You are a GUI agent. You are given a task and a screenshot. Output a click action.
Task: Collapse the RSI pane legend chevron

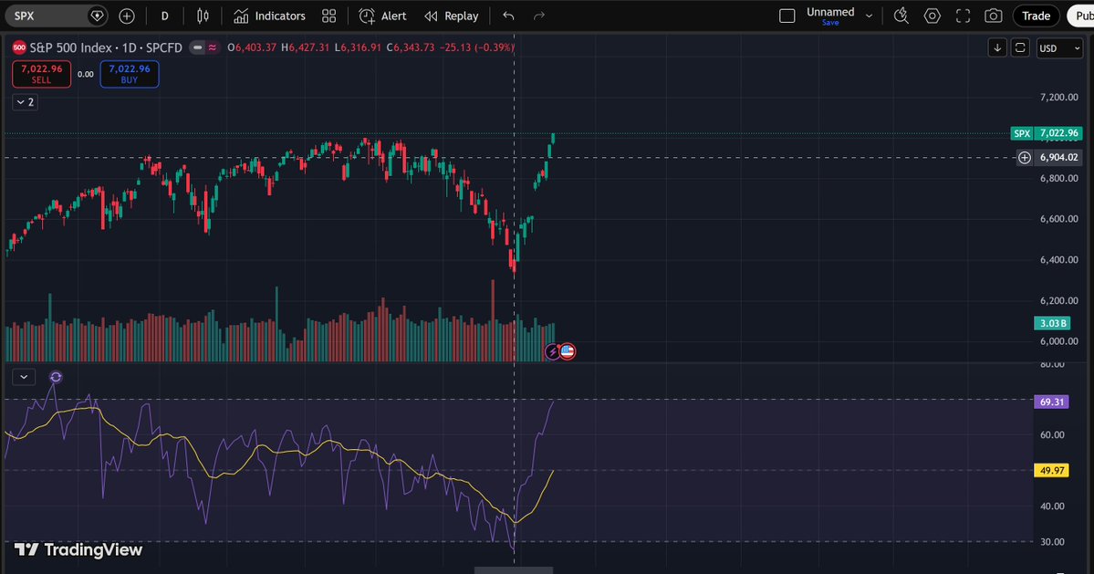[24, 377]
